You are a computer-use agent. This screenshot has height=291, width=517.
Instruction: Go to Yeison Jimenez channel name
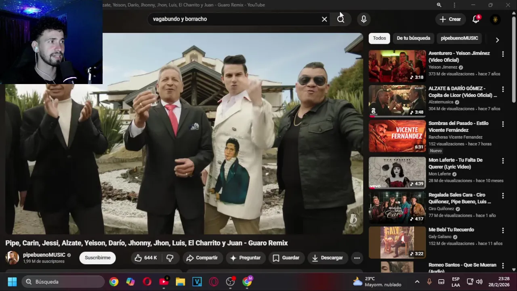click(443, 67)
